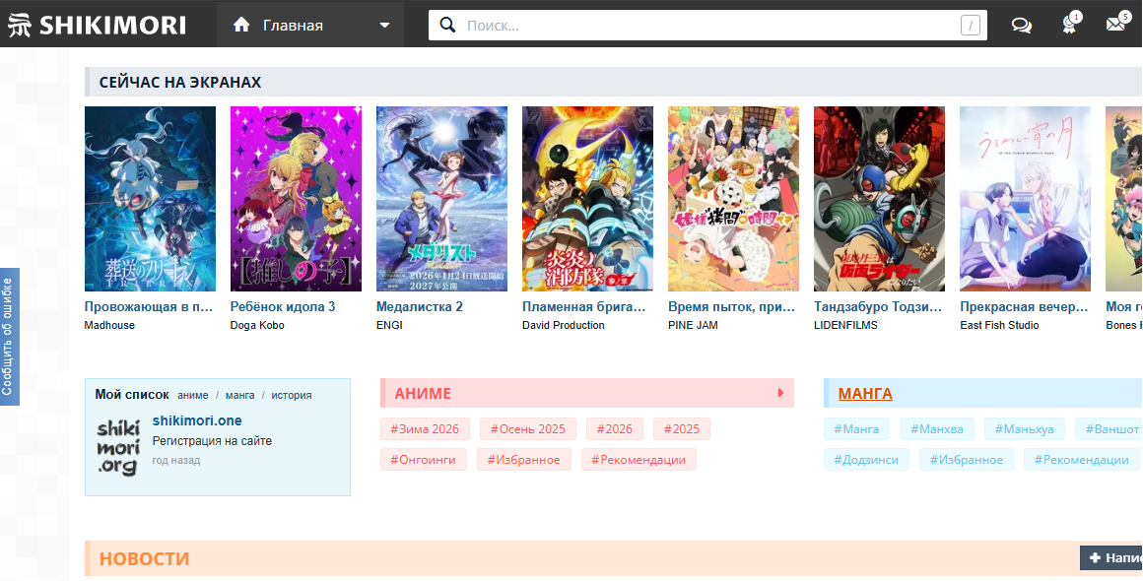Click the East Fish Studio name
The image size is (1143, 581).
click(x=999, y=325)
